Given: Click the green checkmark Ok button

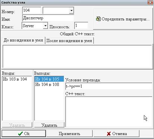Looking at the screenshot, I should tap(23, 134).
